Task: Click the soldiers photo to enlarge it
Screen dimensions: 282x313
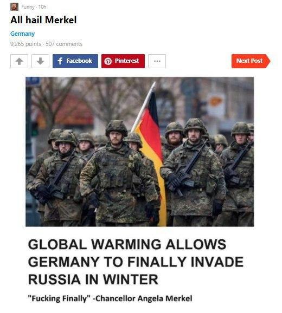Action: pos(140,152)
